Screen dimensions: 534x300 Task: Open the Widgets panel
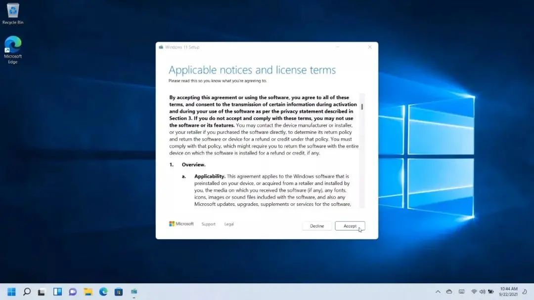tap(57, 292)
